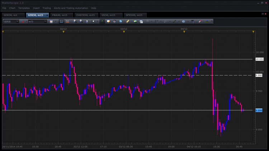Click the 02/12 day marker triangle
The image size is (269, 151).
[63, 32]
